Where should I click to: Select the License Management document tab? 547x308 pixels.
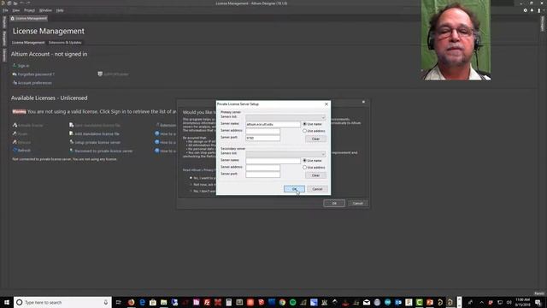28,19
